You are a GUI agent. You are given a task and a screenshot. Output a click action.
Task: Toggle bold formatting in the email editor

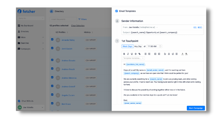click(x=124, y=54)
